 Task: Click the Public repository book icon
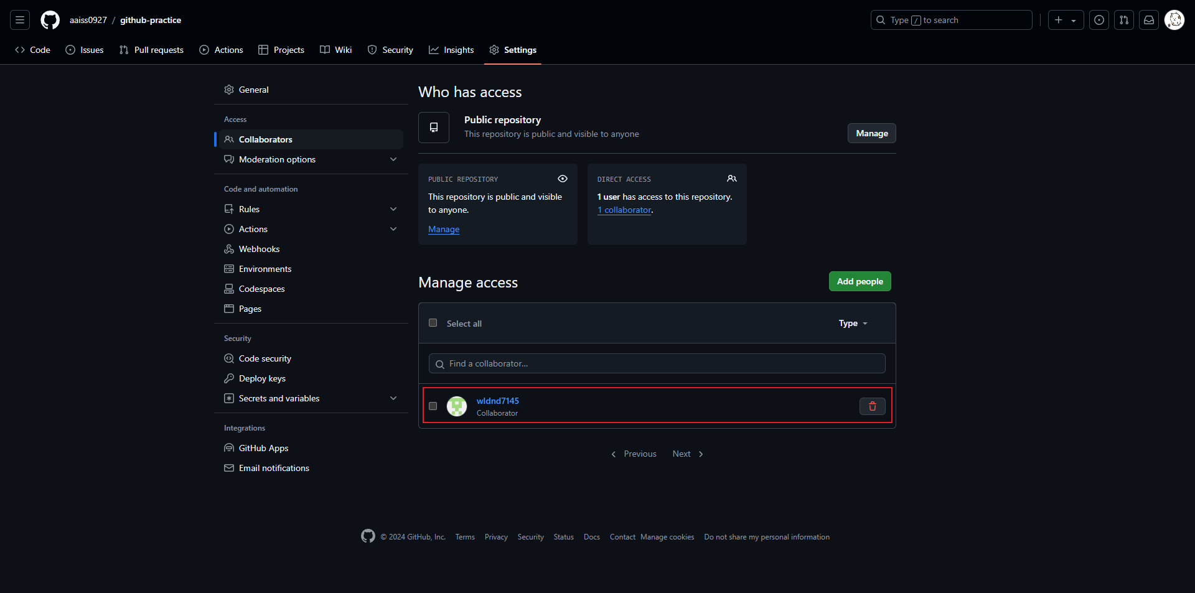434,128
